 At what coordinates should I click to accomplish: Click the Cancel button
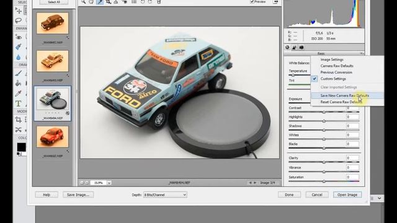(x=317, y=195)
